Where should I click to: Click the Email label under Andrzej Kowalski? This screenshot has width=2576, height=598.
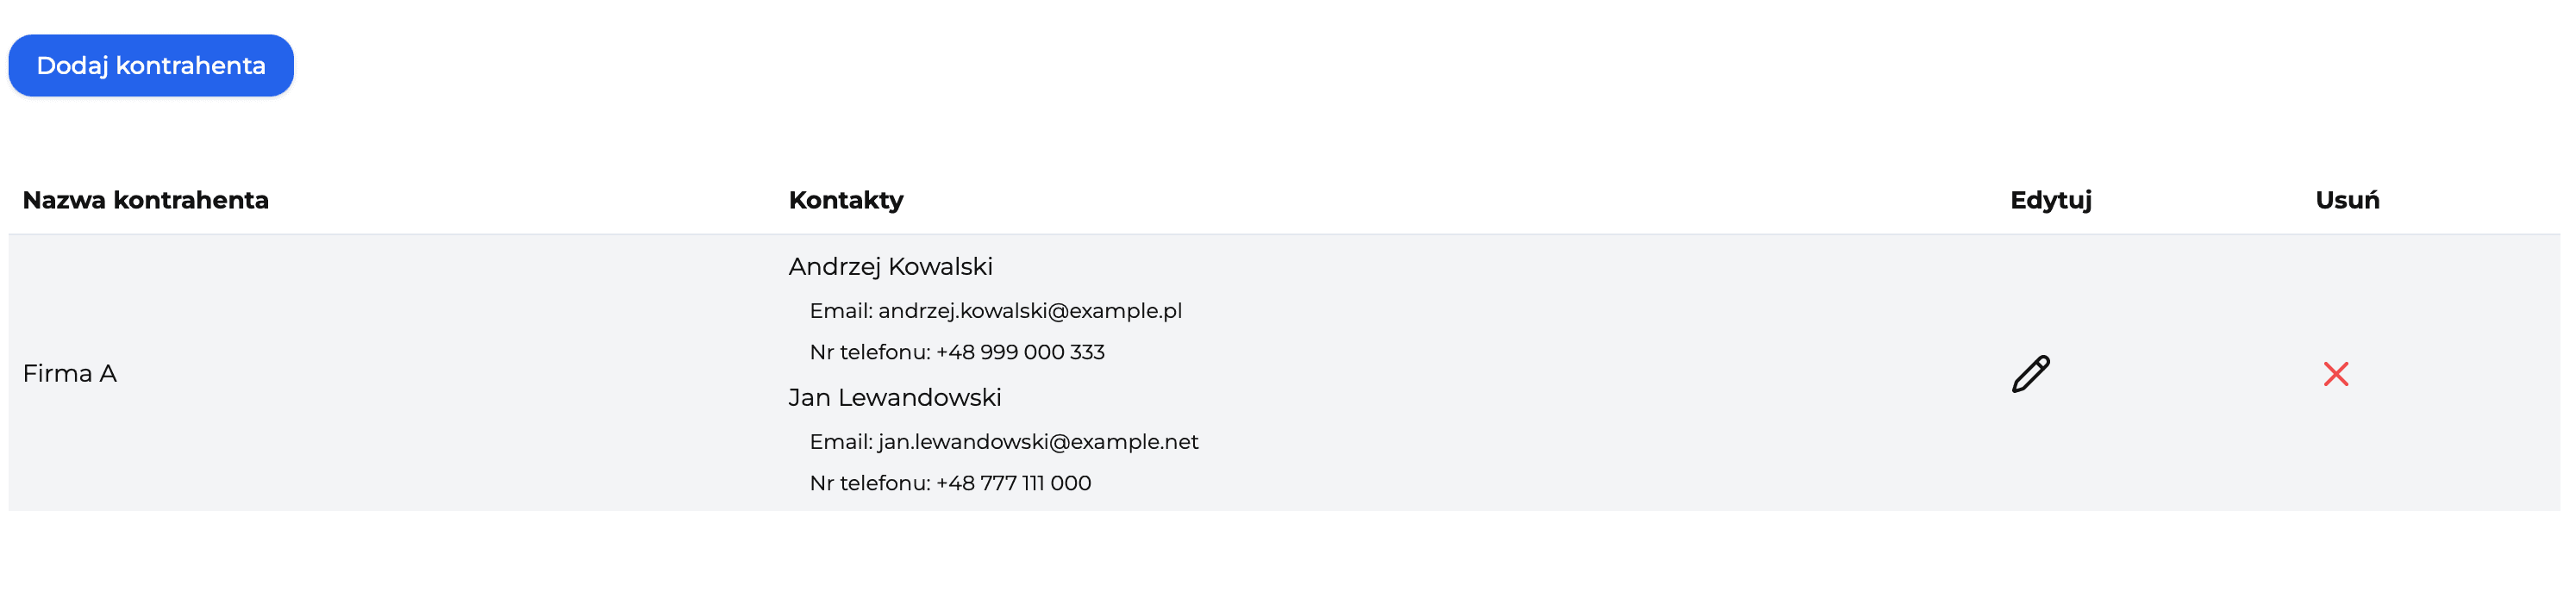(x=841, y=311)
